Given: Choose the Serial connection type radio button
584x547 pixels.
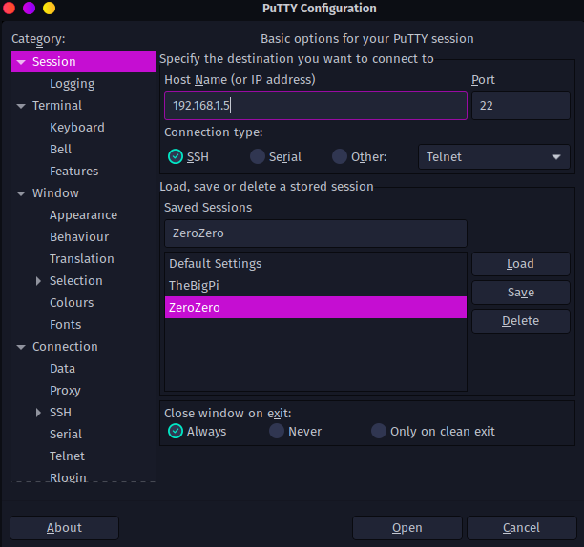Looking at the screenshot, I should pyautogui.click(x=258, y=156).
